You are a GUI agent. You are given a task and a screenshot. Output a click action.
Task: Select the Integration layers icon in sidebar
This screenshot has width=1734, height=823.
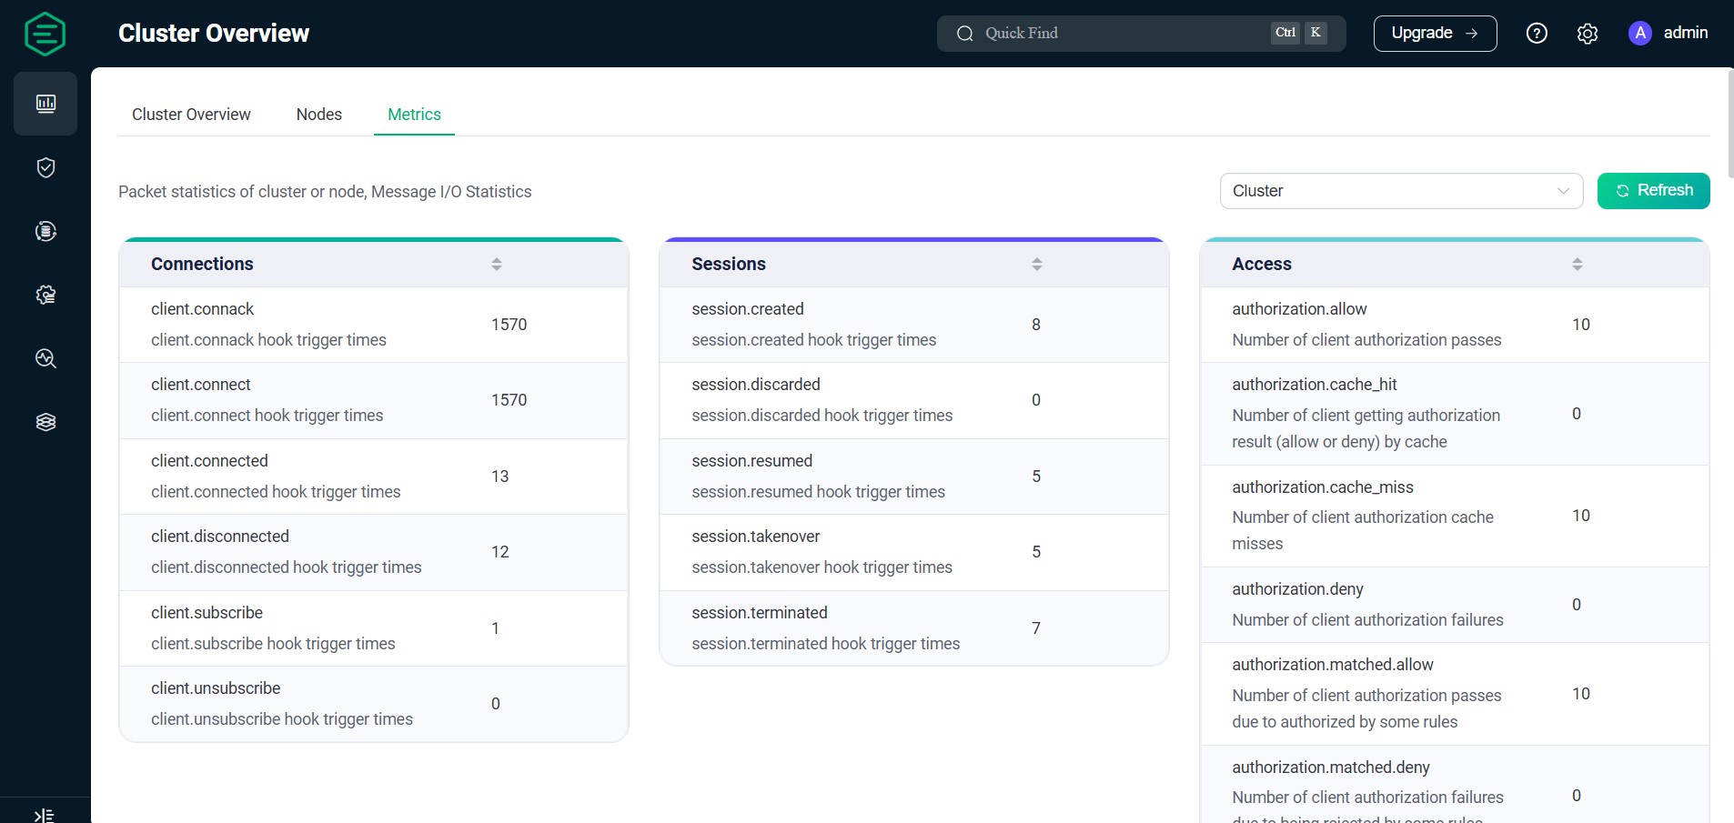click(45, 421)
